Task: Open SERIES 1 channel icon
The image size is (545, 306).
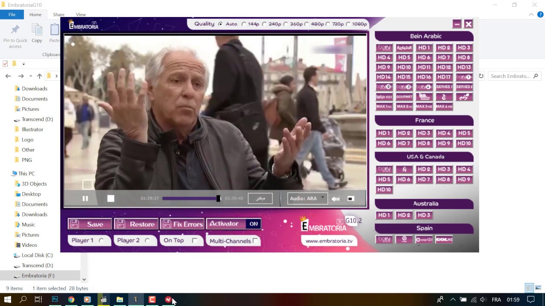Action: [444, 87]
